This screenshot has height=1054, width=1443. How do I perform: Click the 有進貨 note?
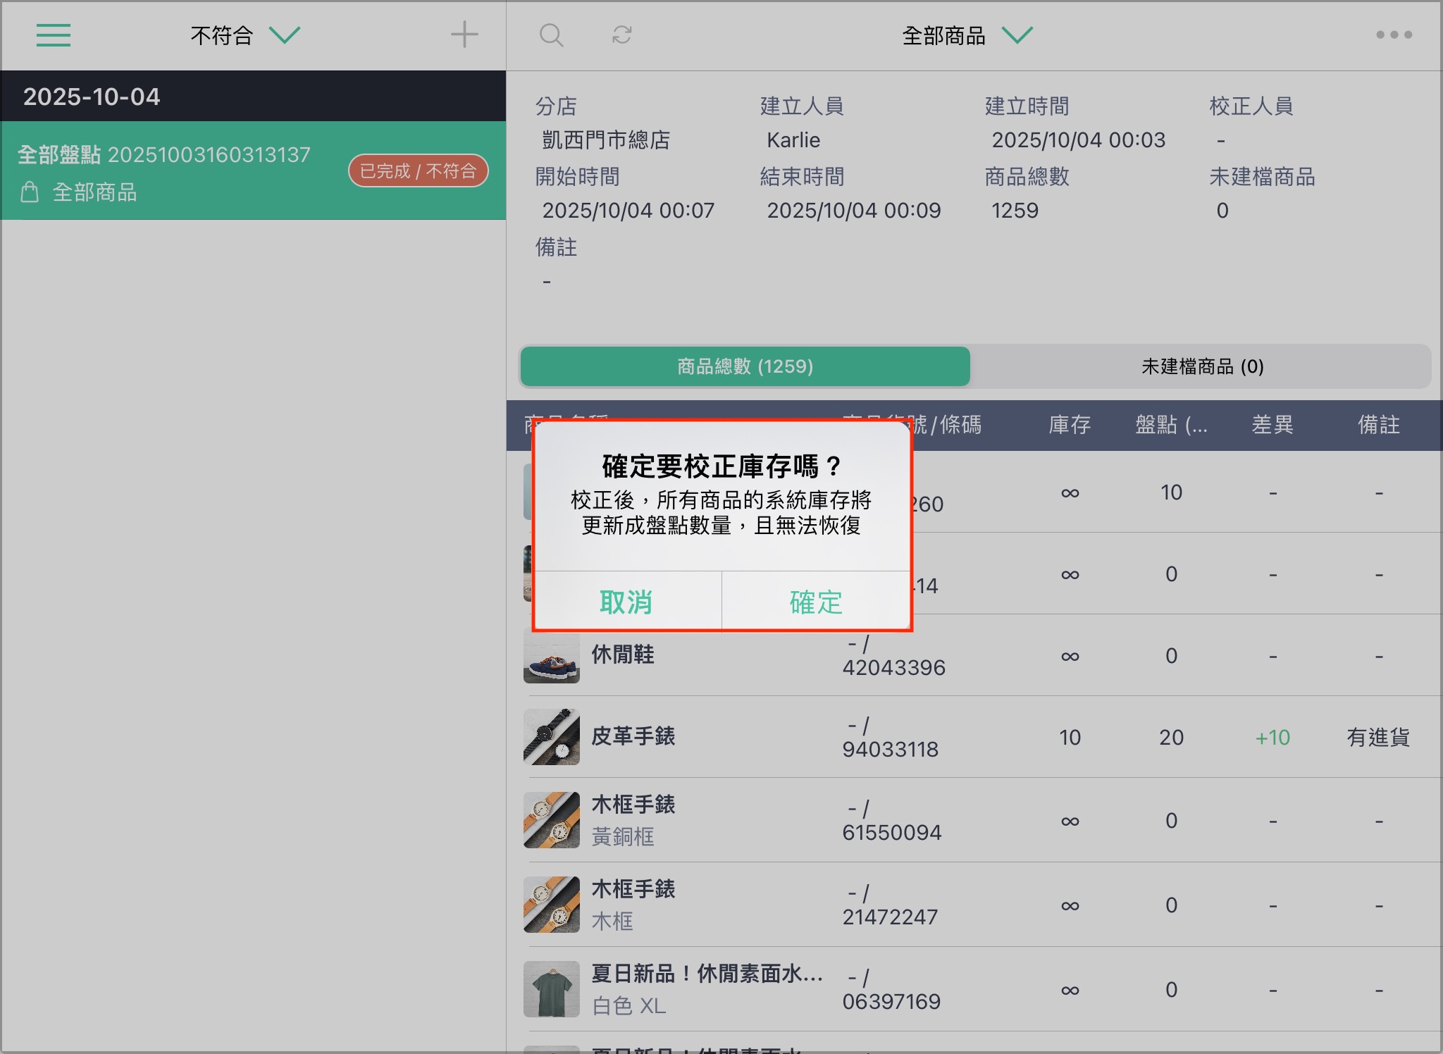(x=1378, y=737)
